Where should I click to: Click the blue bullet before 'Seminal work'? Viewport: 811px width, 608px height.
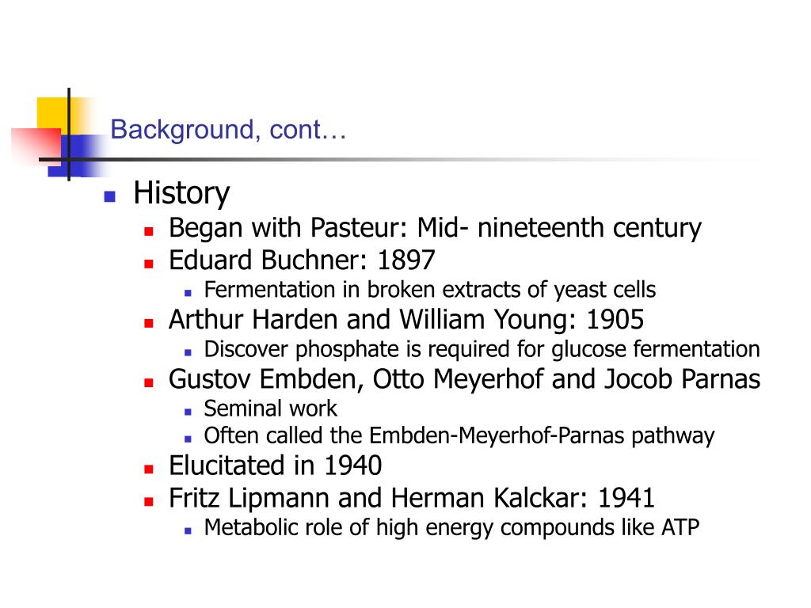tap(188, 412)
